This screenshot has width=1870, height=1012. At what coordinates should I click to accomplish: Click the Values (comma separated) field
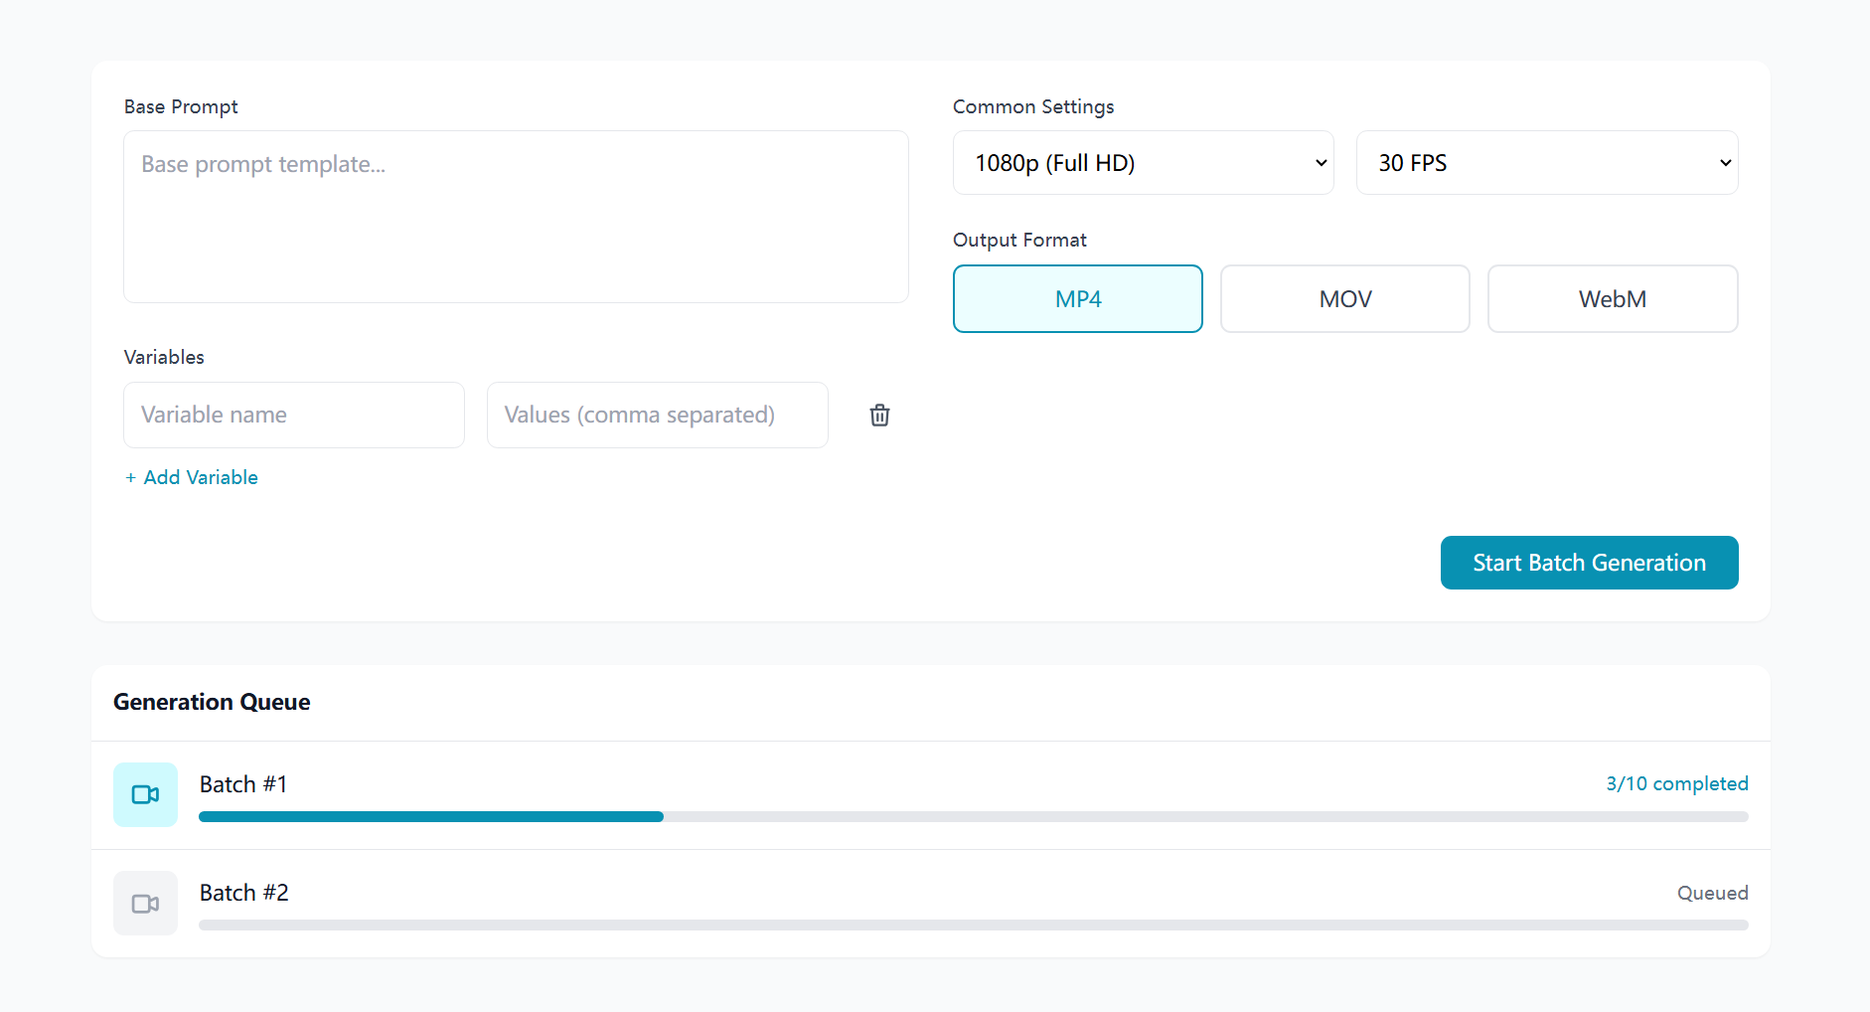658,415
